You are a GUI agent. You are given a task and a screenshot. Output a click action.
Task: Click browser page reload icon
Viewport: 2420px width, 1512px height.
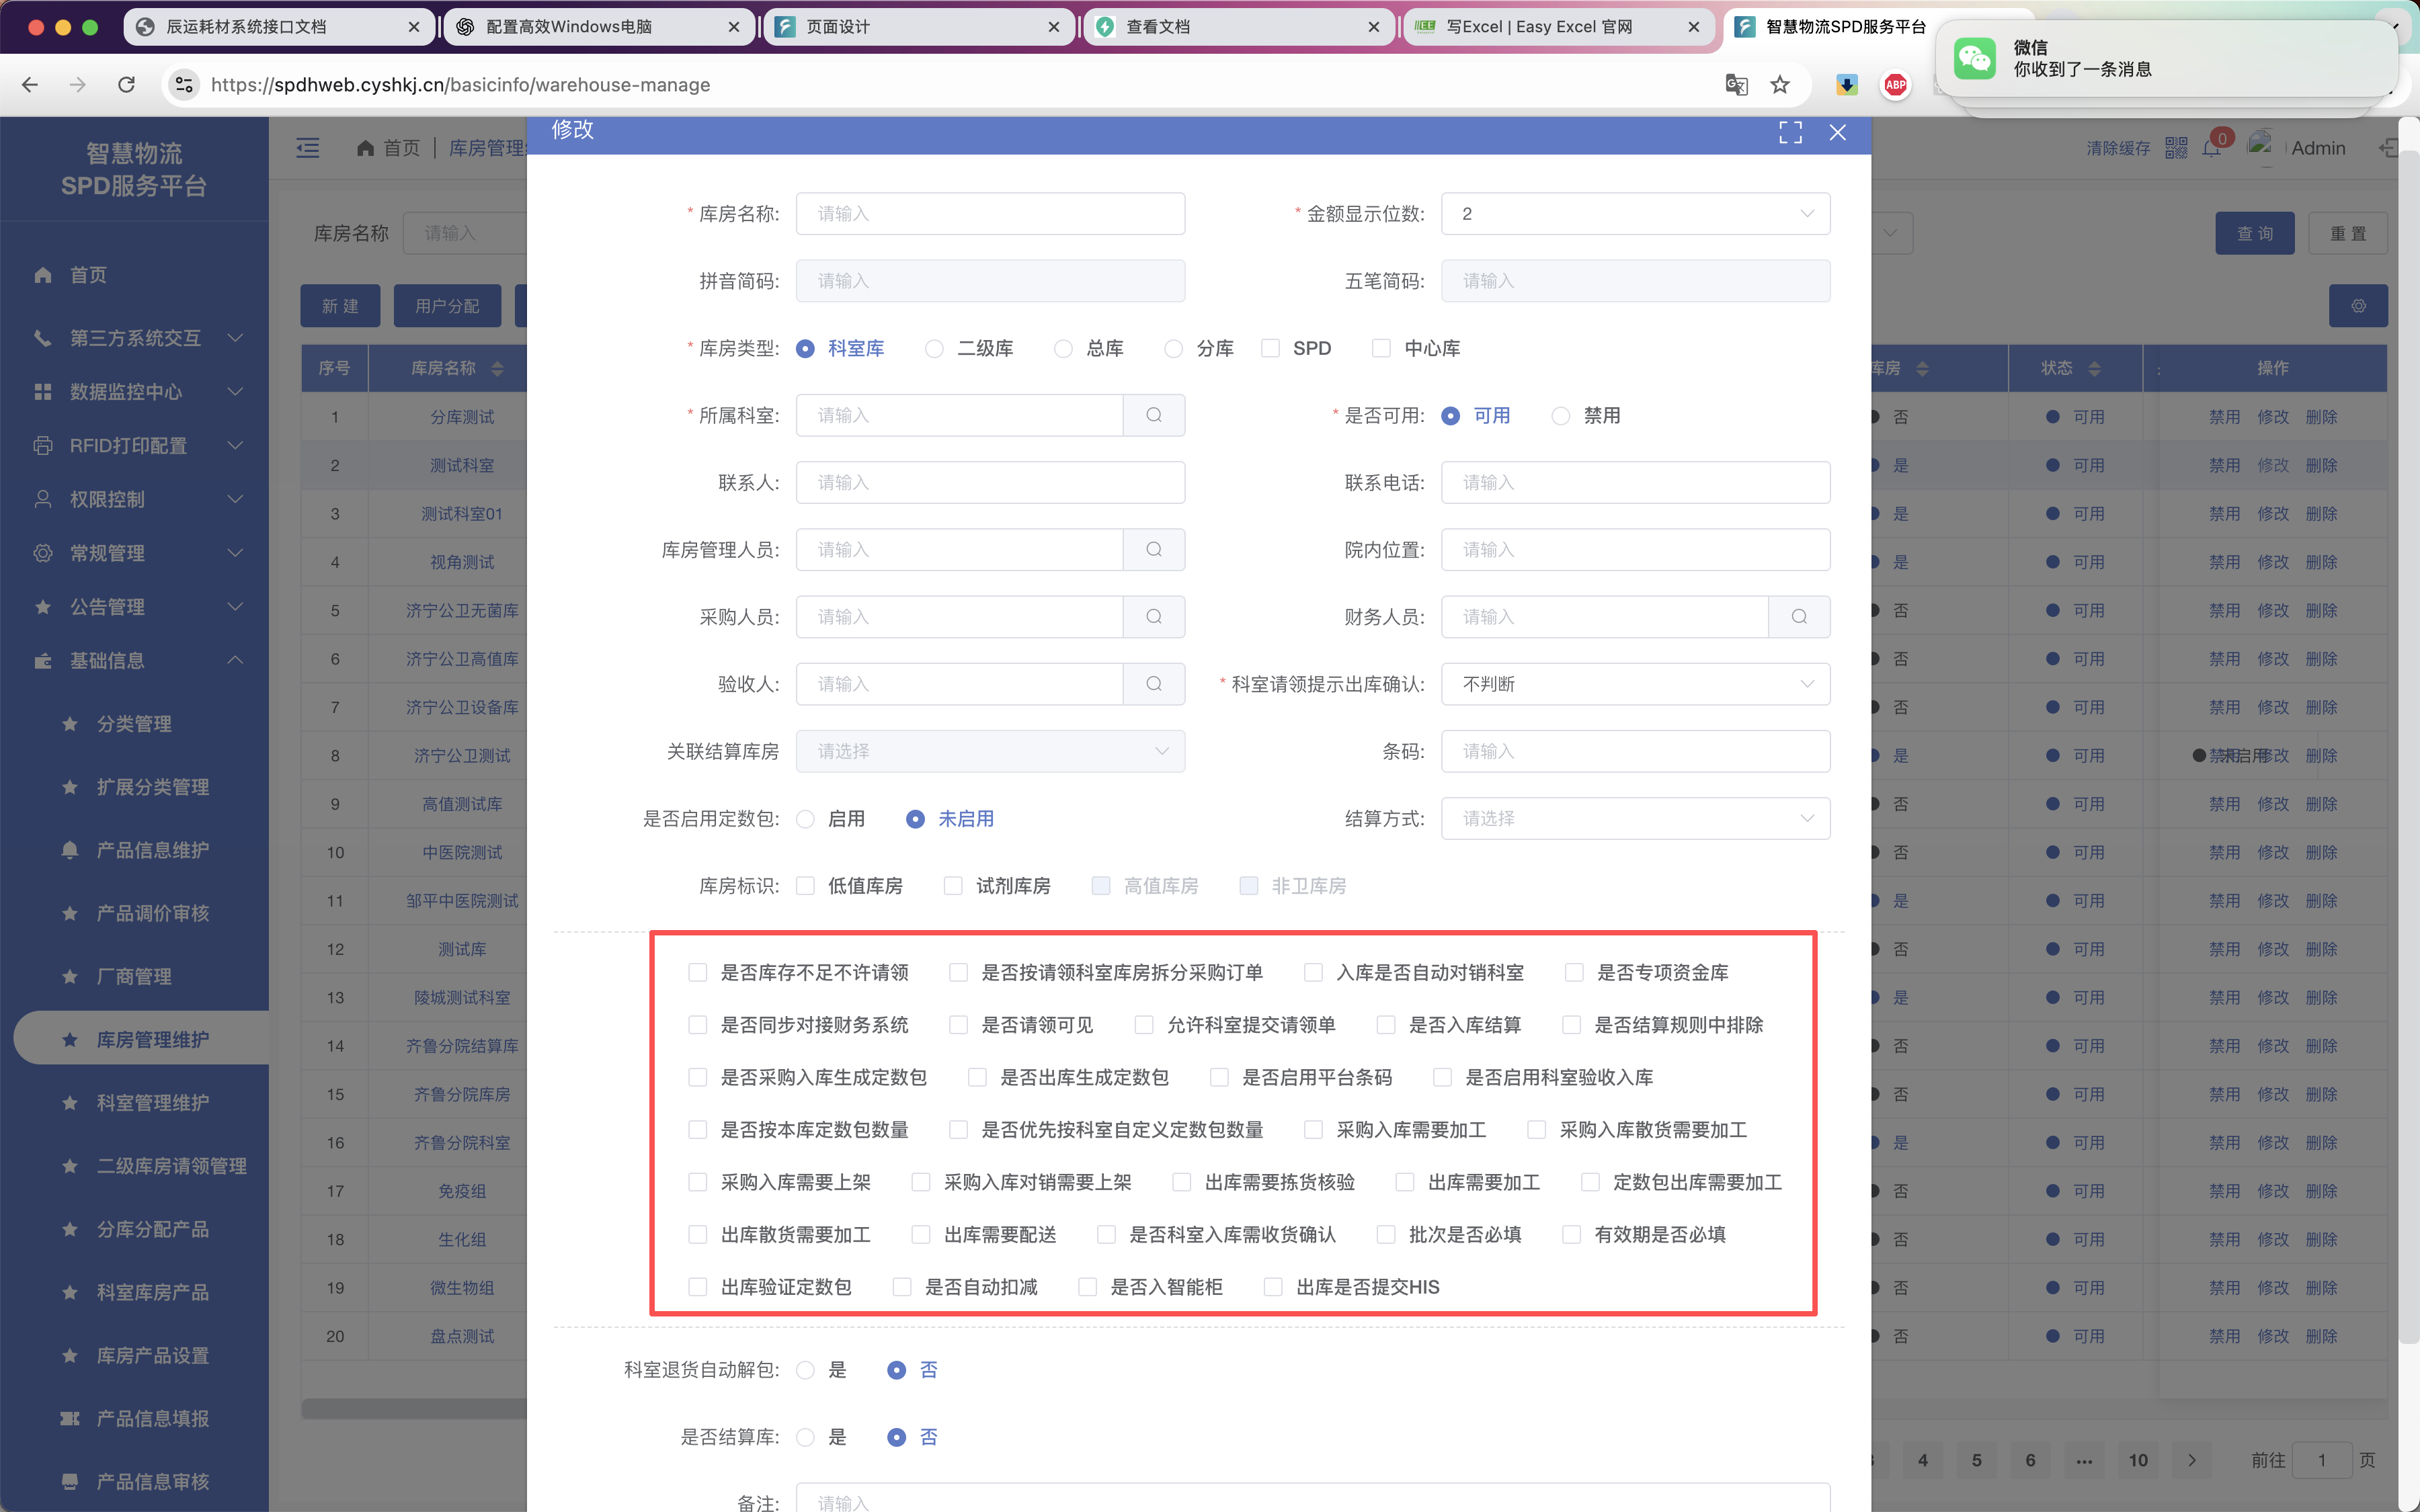[x=126, y=85]
